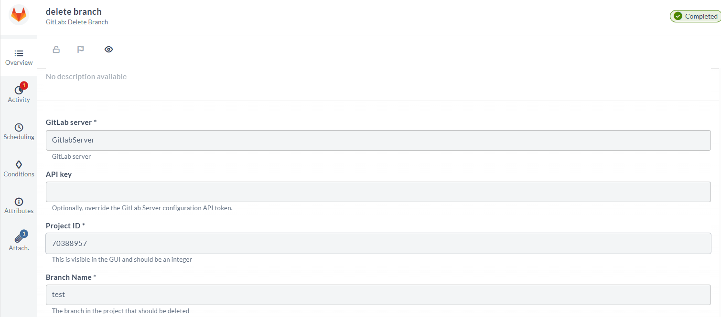Toggle the eye watch icon
The width and height of the screenshot is (721, 317).
pos(109,49)
